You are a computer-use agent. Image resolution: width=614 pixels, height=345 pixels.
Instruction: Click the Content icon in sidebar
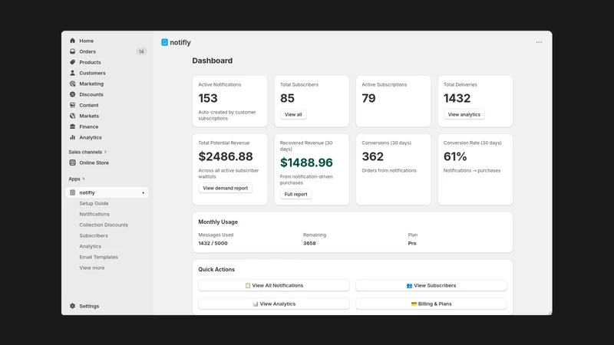[x=72, y=105]
